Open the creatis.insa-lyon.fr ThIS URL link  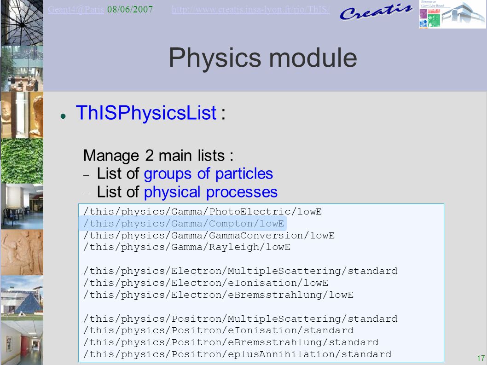pyautogui.click(x=251, y=9)
